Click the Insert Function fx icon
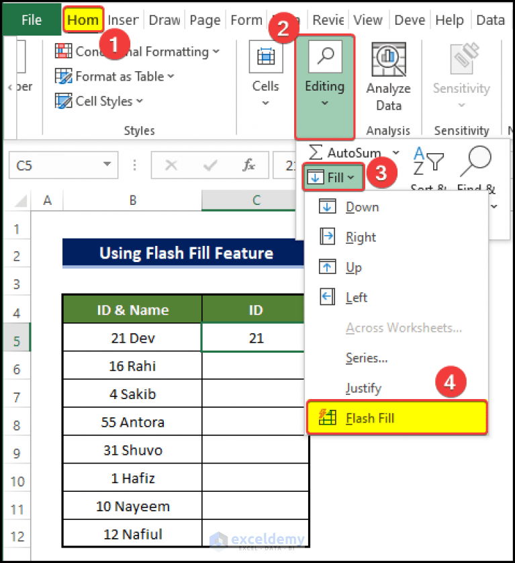This screenshot has height=563, width=515. coord(248,165)
